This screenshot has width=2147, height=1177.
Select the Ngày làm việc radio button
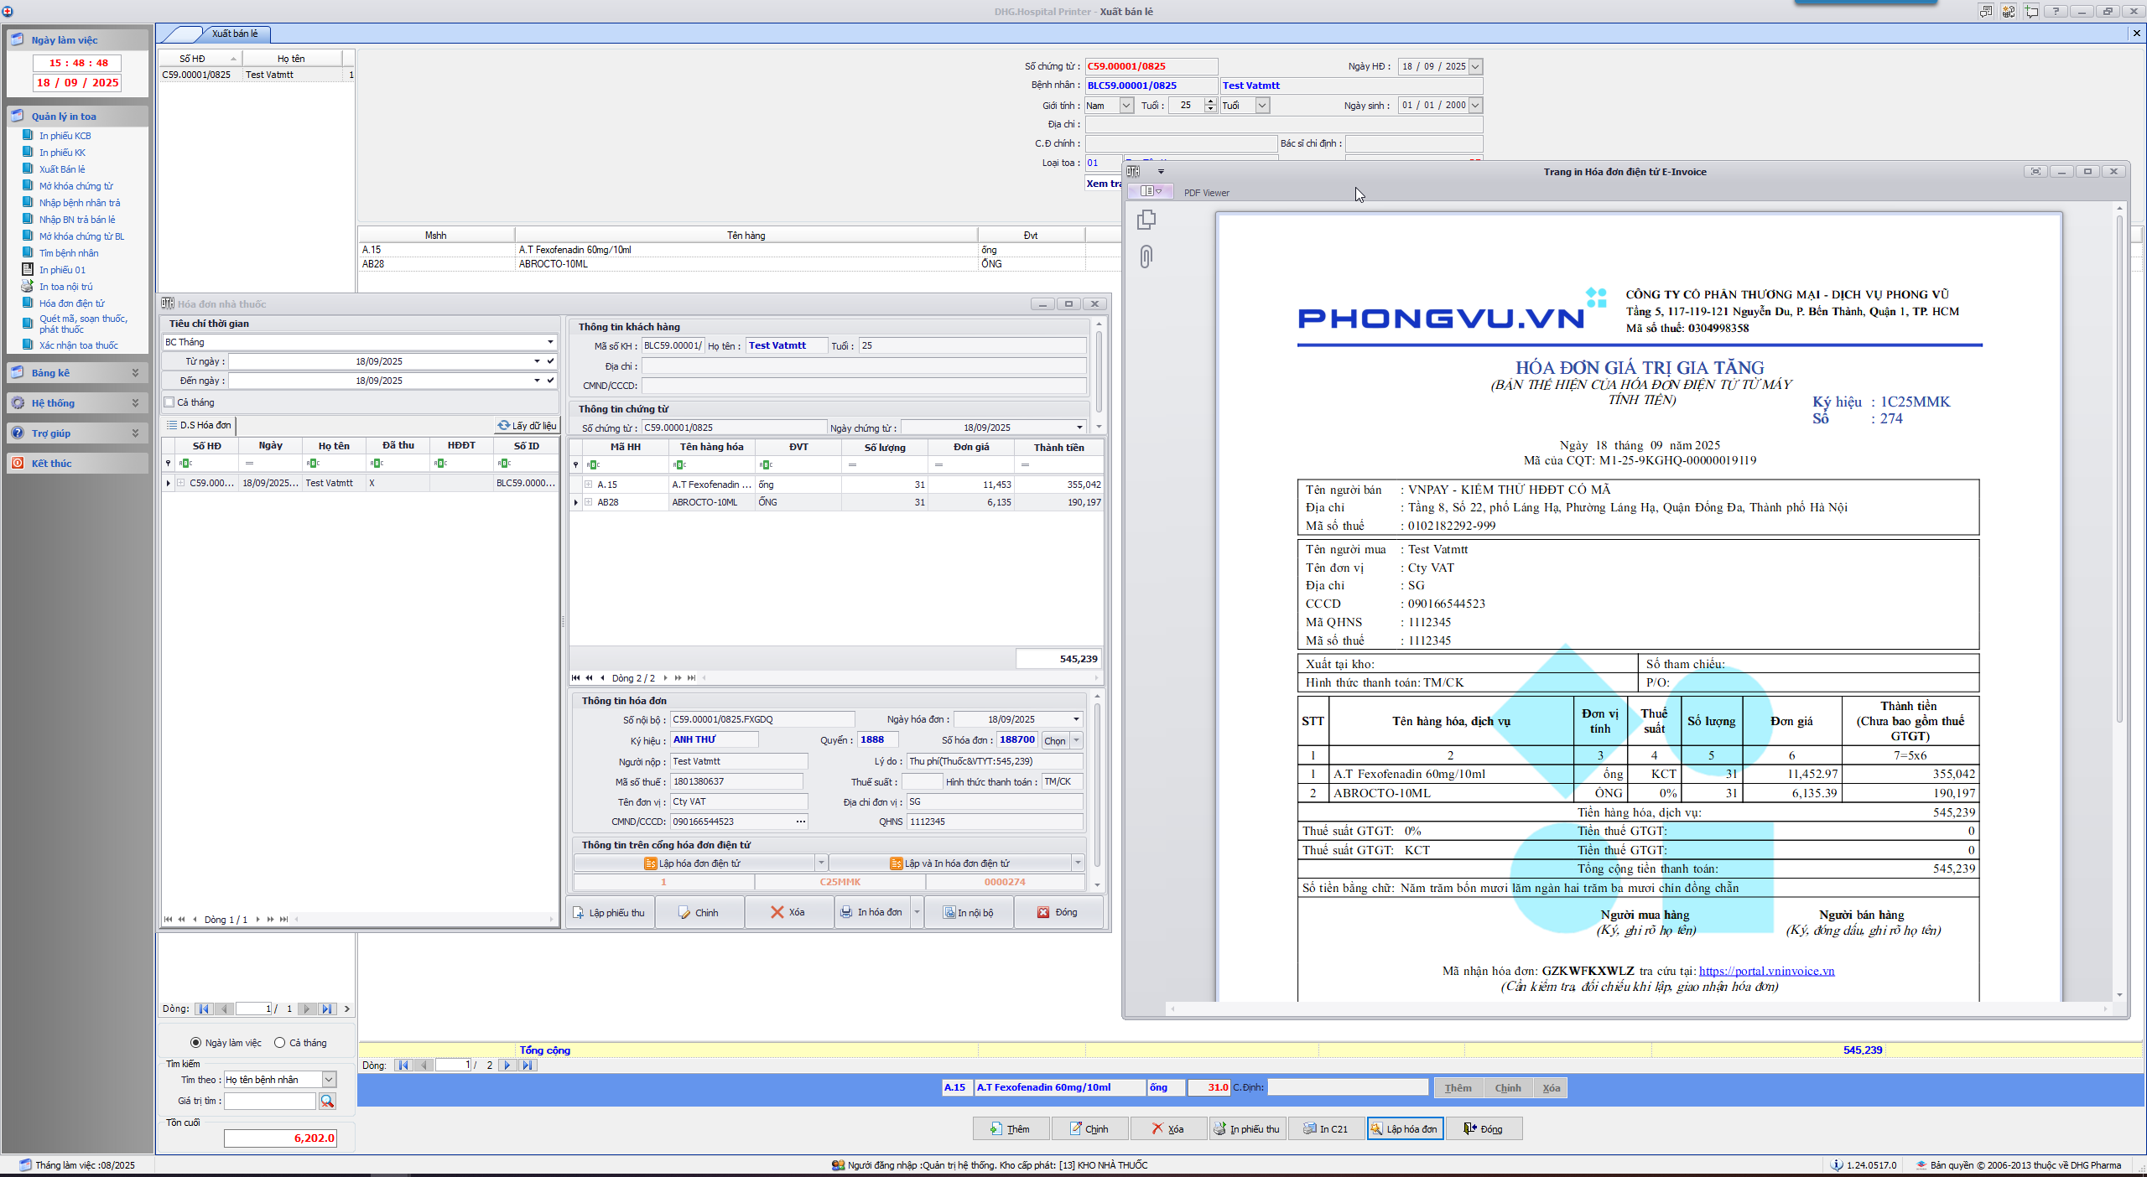point(196,1043)
